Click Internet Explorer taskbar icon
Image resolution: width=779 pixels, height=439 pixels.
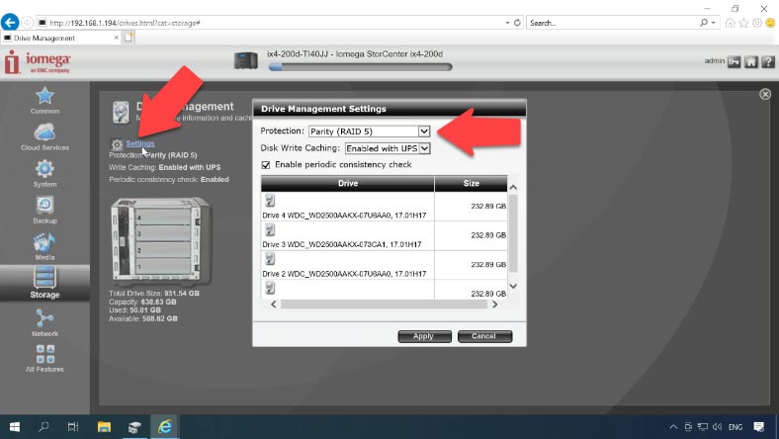[164, 426]
